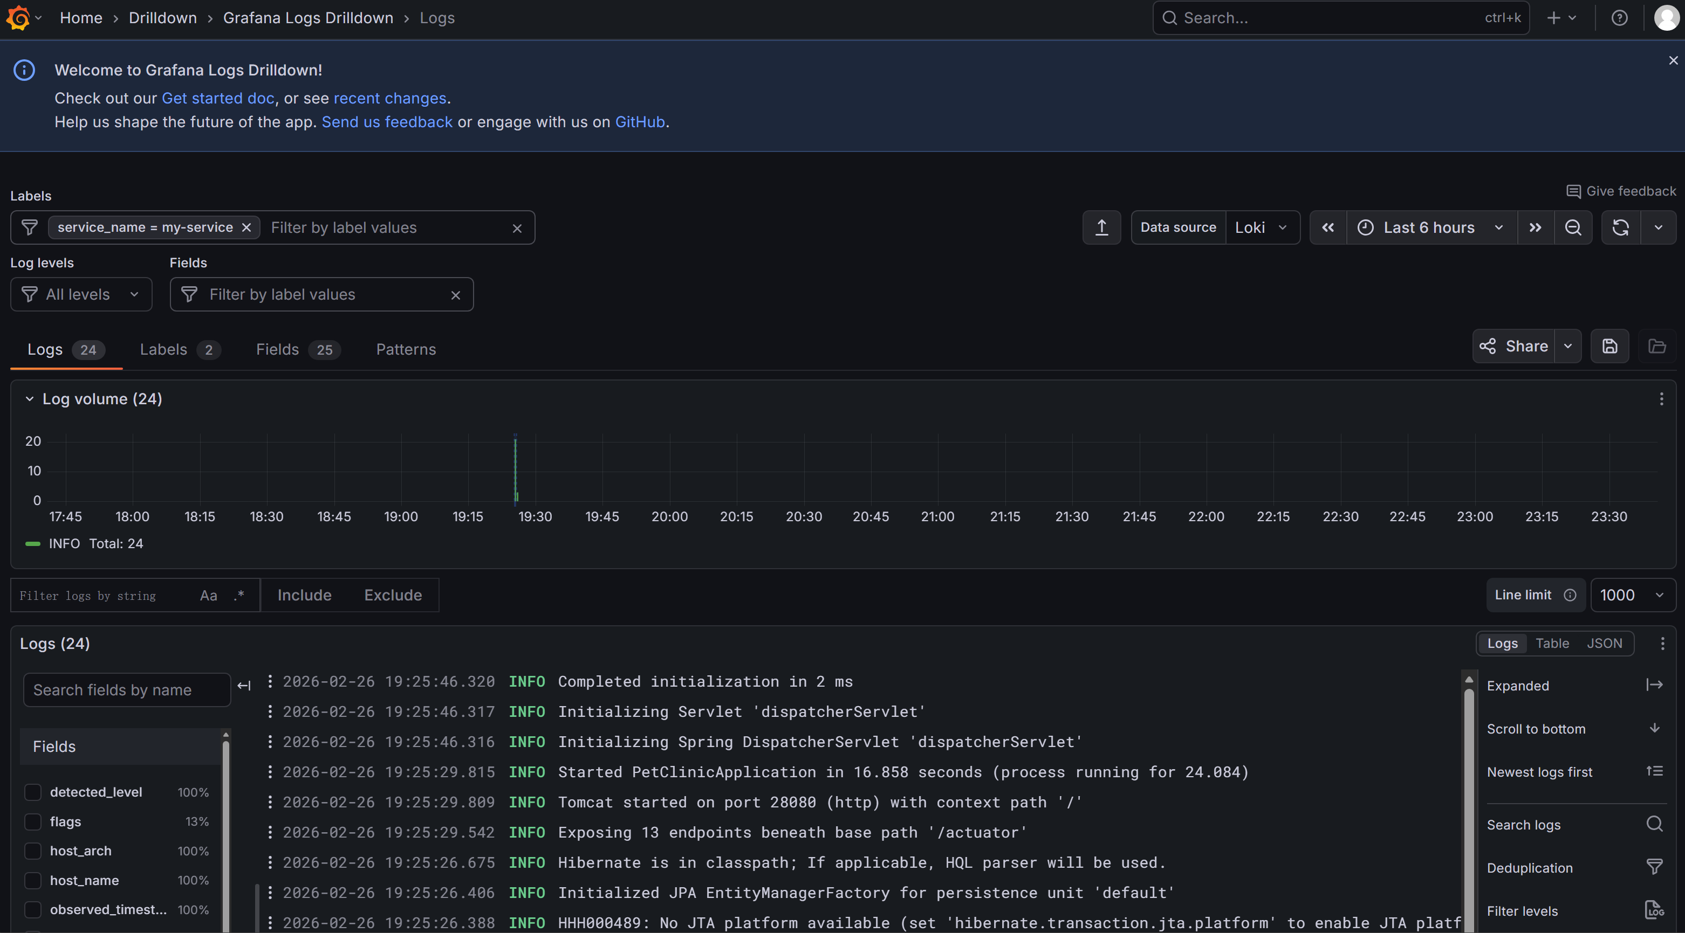
Task: Check the flags field checkbox
Action: click(33, 821)
